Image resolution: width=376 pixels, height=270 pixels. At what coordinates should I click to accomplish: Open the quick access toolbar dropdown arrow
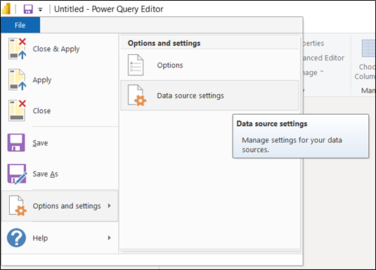point(40,10)
